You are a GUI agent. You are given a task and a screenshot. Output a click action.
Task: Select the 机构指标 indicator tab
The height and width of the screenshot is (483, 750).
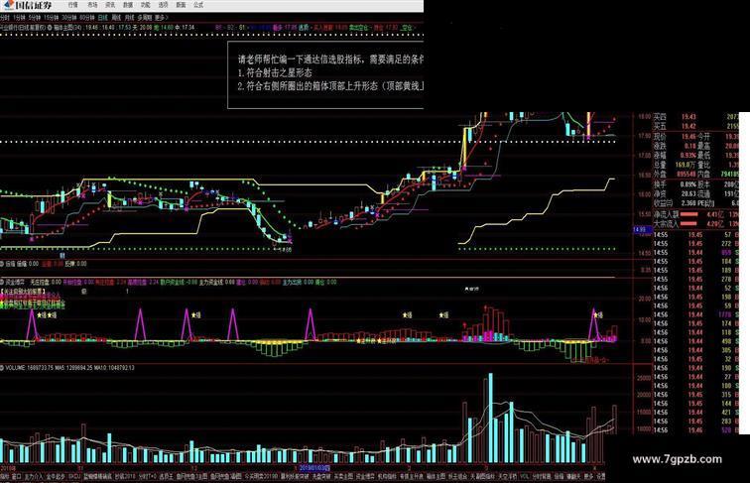click(x=387, y=477)
